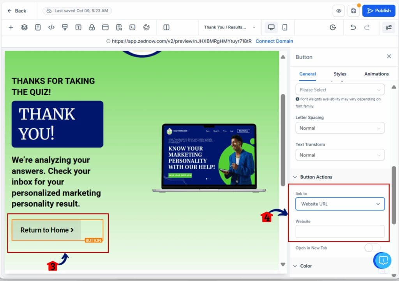Image resolution: width=399 pixels, height=281 pixels.
Task: Click the Publish button
Action: (378, 11)
